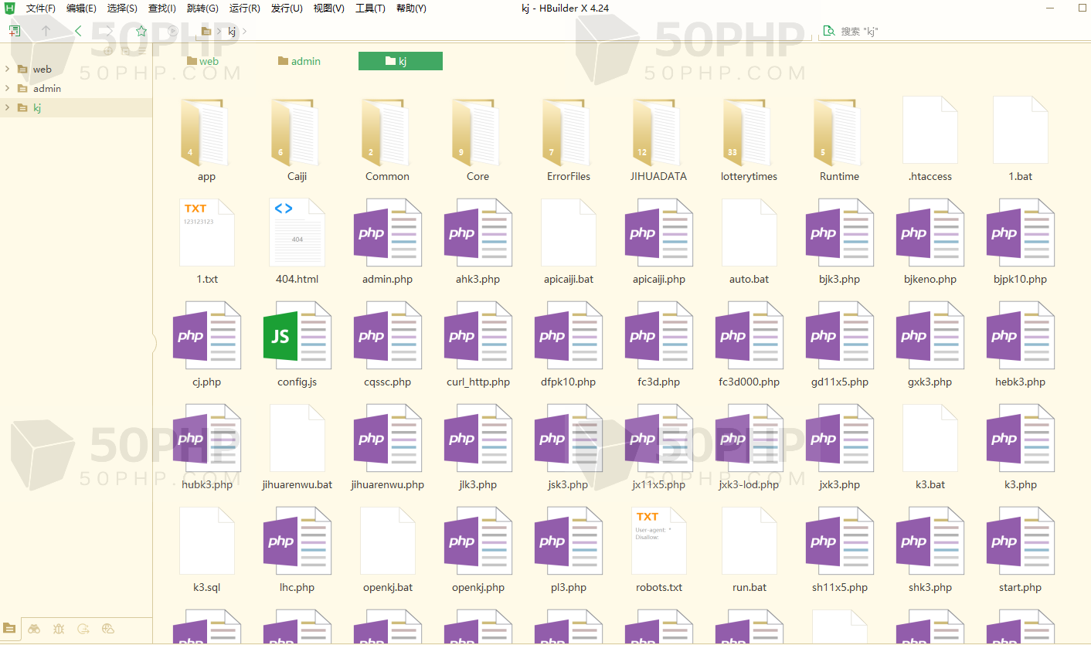Open the 运行(R) menu
The image size is (1091, 645).
pos(244,8)
